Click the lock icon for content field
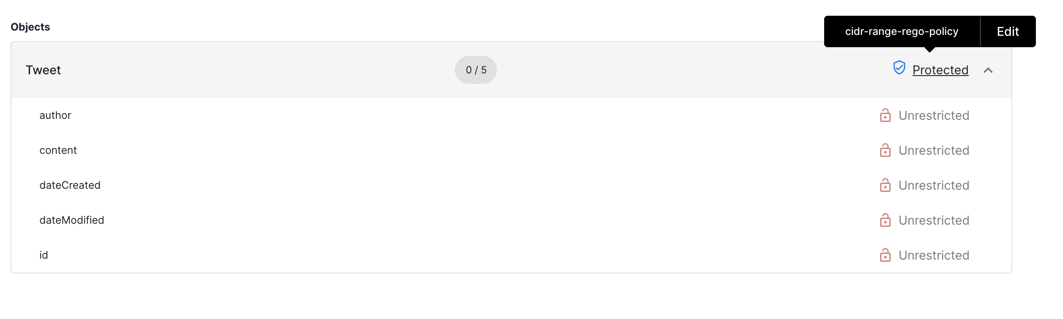 tap(885, 150)
